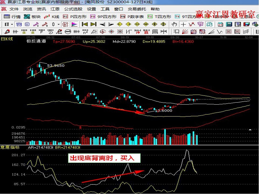This screenshot has height=194, width=259.
Task: Open the 江恩 menu
Action: [x=55, y=9]
